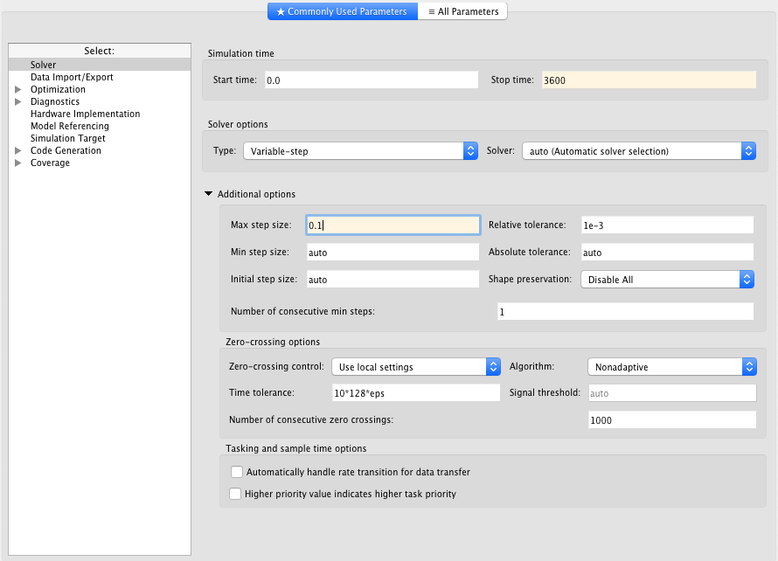Viewport: 778px width, 561px height.
Task: Select Data Import/Export in the list
Action: coord(72,77)
